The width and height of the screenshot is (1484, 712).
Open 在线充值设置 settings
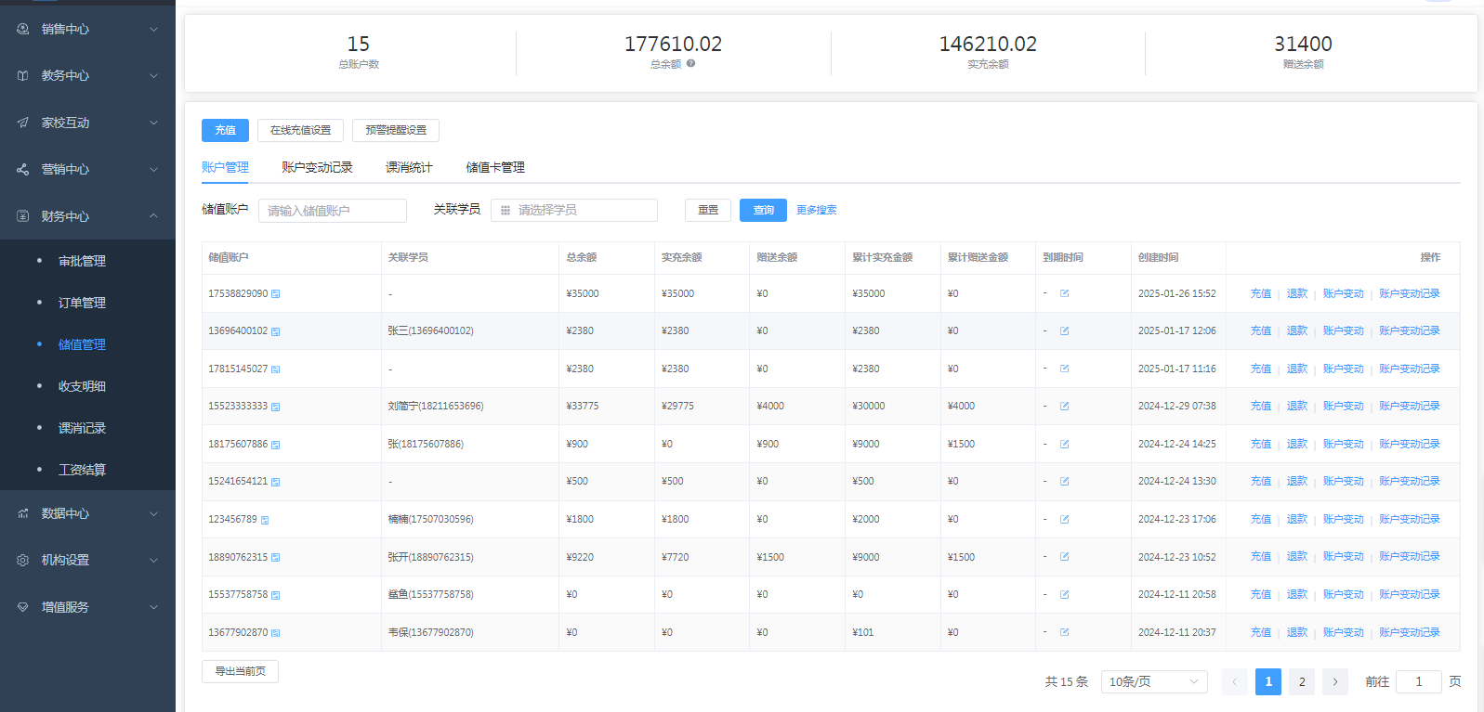tap(300, 130)
